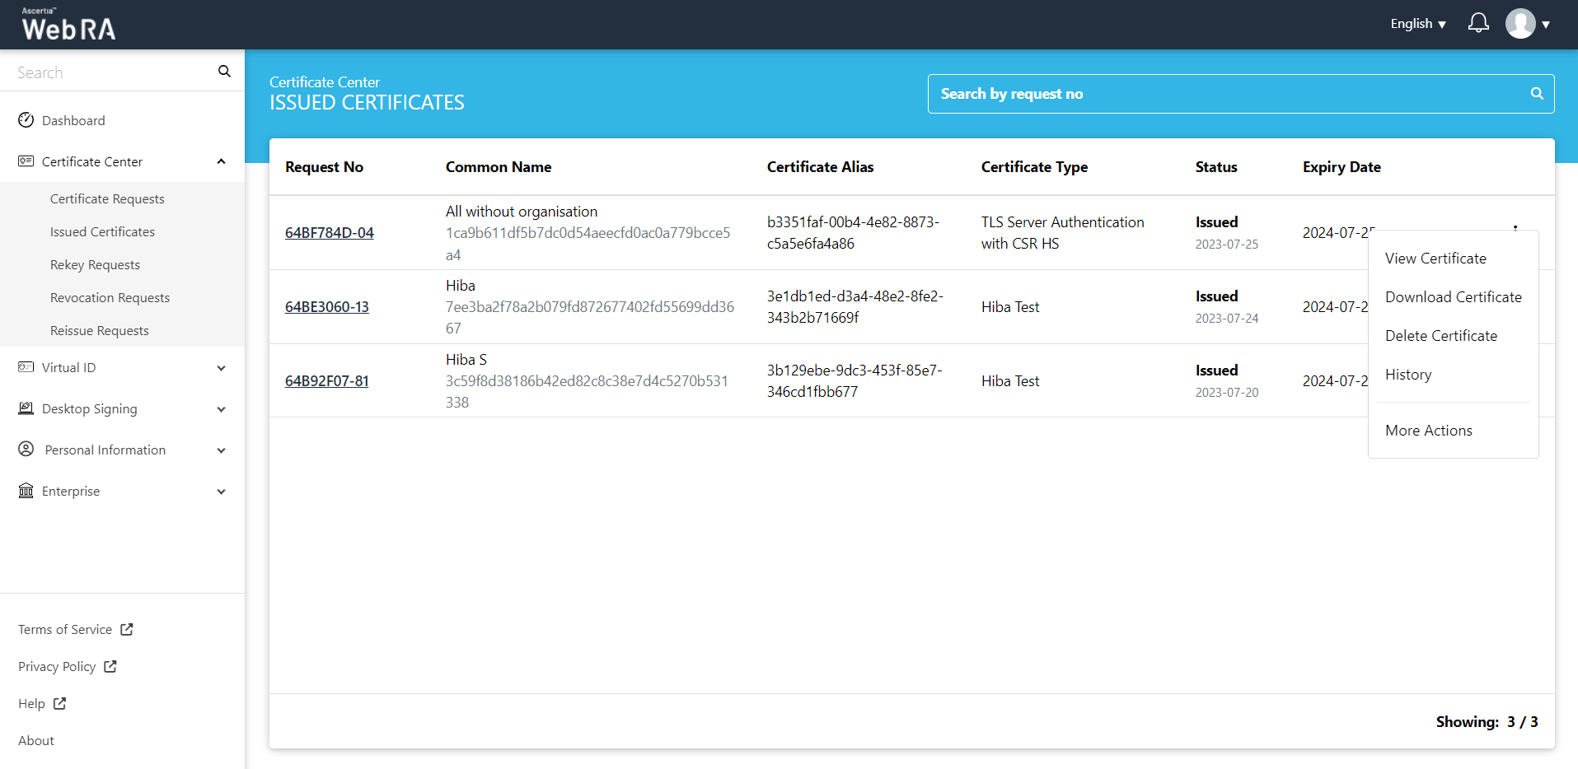
Task: Expand the Enterprise section
Action: [x=221, y=492]
